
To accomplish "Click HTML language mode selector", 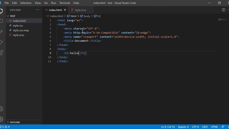I will [x=214, y=127].
